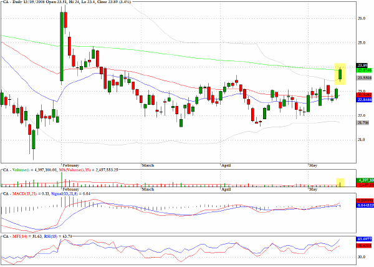This screenshot has height=267, width=374.
Task: Click the 'Volume() = 4,397,100.00' panel label
Action: click(34, 170)
